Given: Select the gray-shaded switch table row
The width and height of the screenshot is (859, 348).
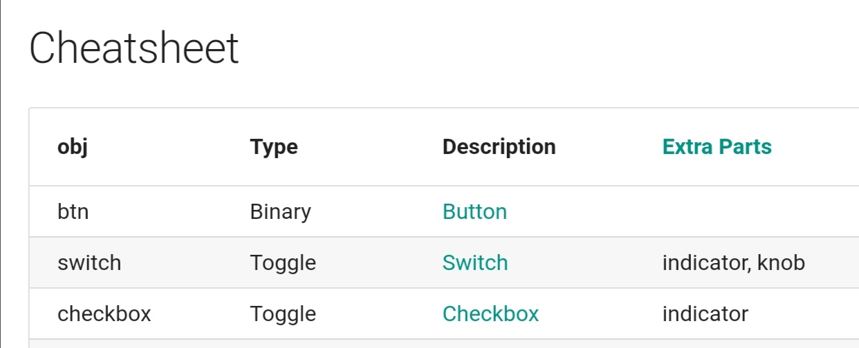Looking at the screenshot, I should [x=444, y=262].
